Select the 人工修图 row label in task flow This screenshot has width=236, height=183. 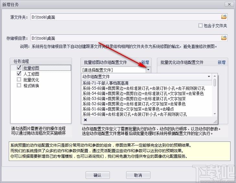(x=31, y=74)
